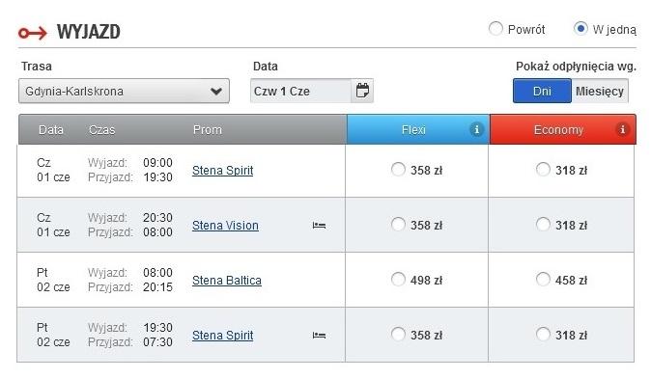Image resolution: width=651 pixels, height=379 pixels.
Task: Select the W jedną one-way radio button
Action: [580, 29]
